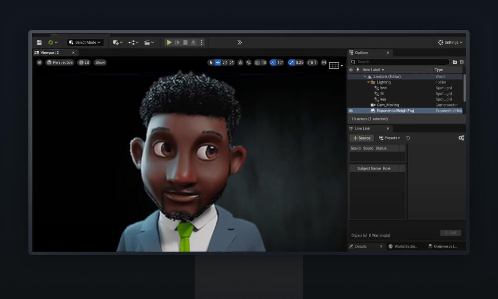Screen dimensions: 498x299
Task: Toggle surface snapping icon
Action: pos(249,63)
